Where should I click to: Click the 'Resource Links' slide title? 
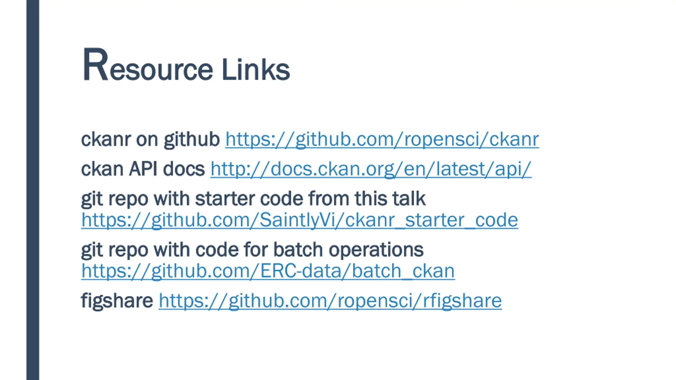tap(186, 64)
